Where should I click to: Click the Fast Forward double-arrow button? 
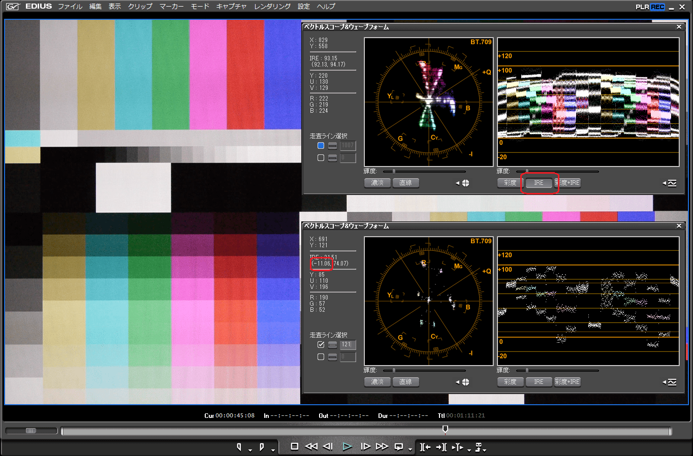click(x=382, y=446)
